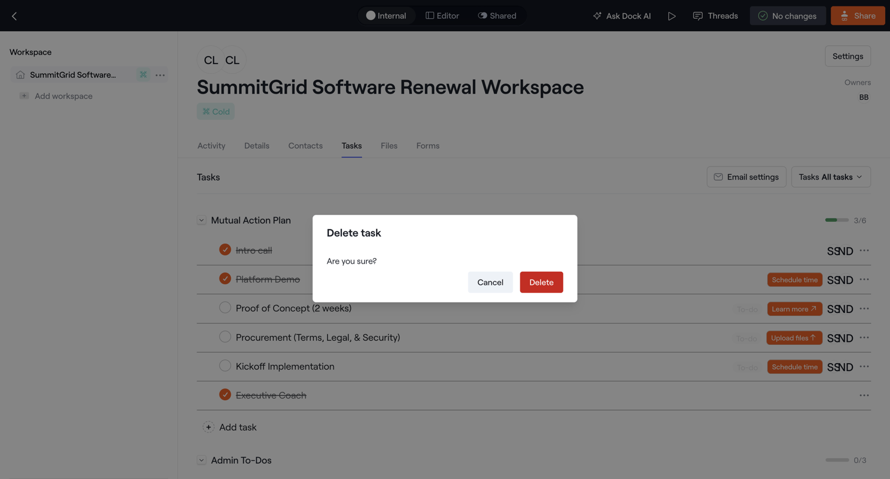Uncheck the Intro call task
The height and width of the screenshot is (479, 890).
[225, 250]
